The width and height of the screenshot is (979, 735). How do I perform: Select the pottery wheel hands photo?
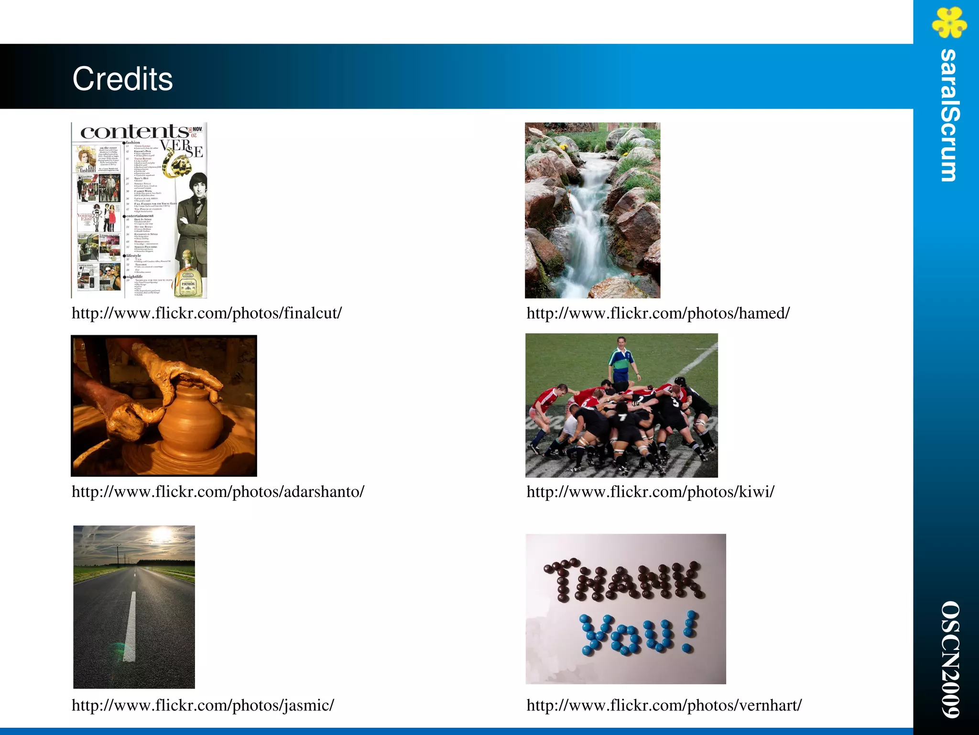click(x=164, y=406)
